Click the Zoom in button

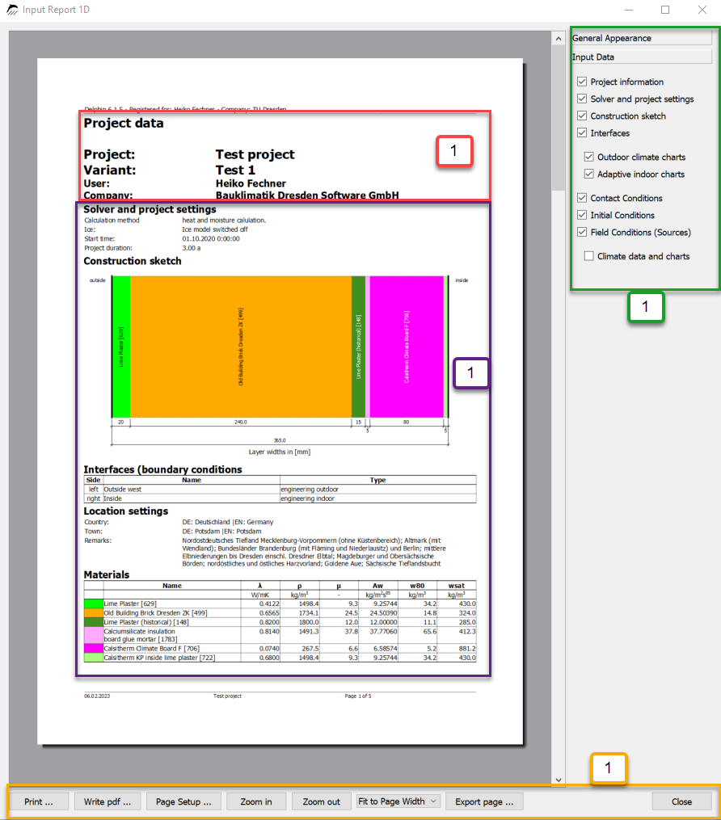(x=256, y=801)
